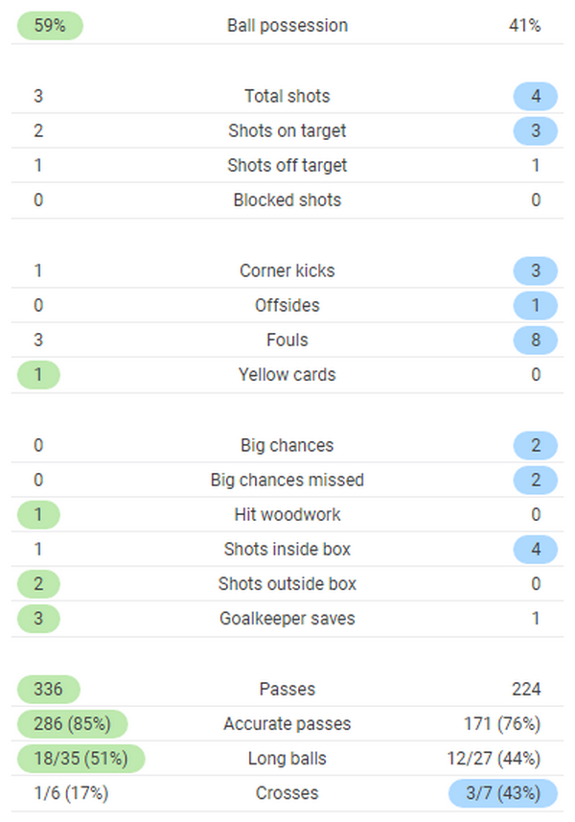Select the Ball possession label
This screenshot has height=822, width=575.
[x=287, y=26]
